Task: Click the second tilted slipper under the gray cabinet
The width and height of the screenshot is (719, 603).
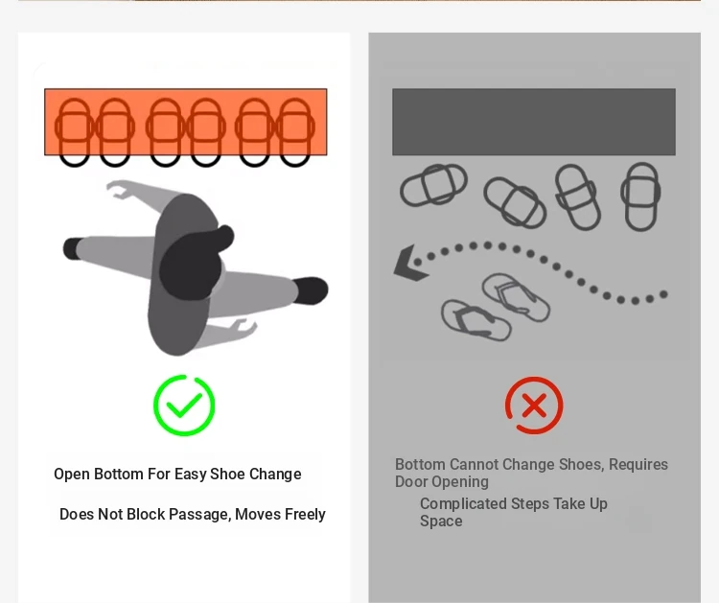Action: [515, 202]
